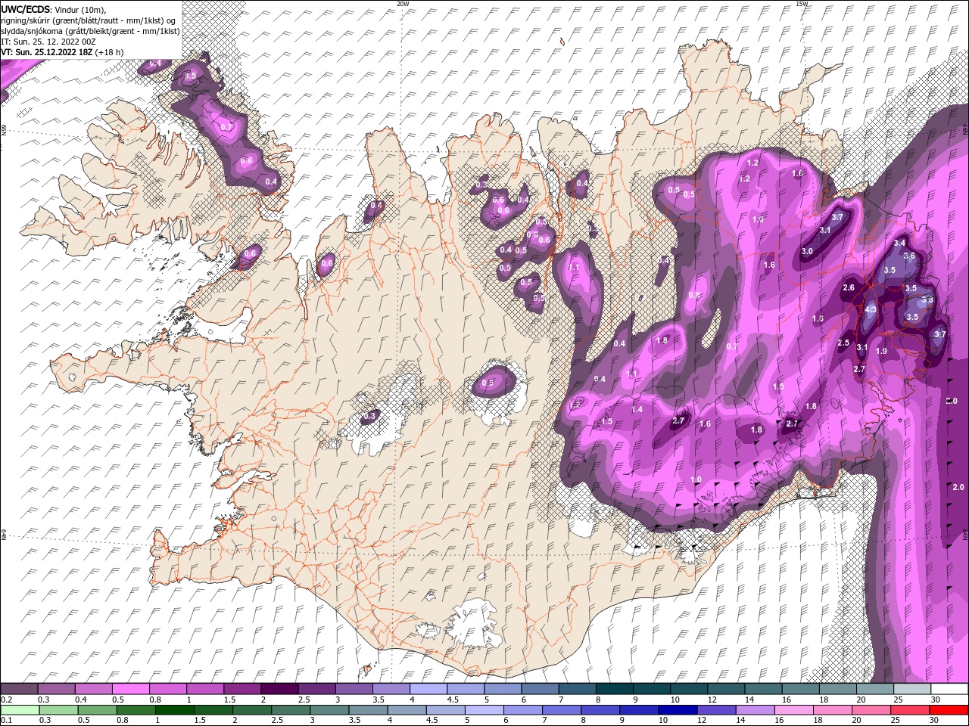
Task: Click the '4.3' snowfall value on the map
Action: pos(871,309)
